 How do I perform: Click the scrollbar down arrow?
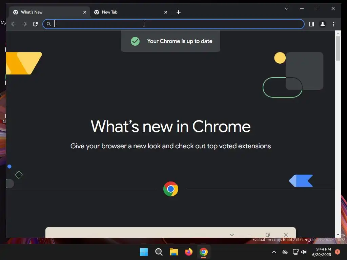click(338, 235)
